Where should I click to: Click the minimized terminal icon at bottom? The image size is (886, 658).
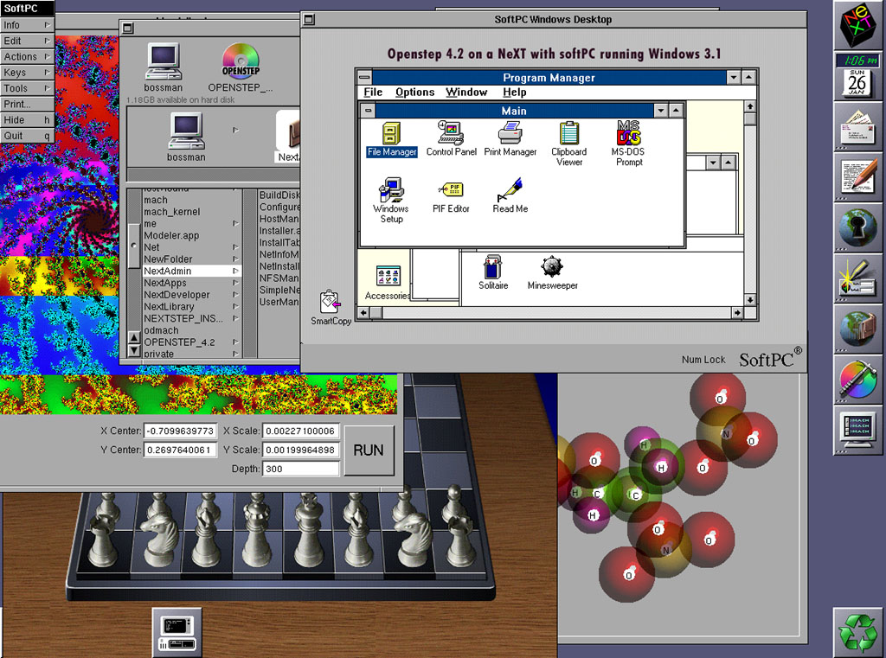177,632
